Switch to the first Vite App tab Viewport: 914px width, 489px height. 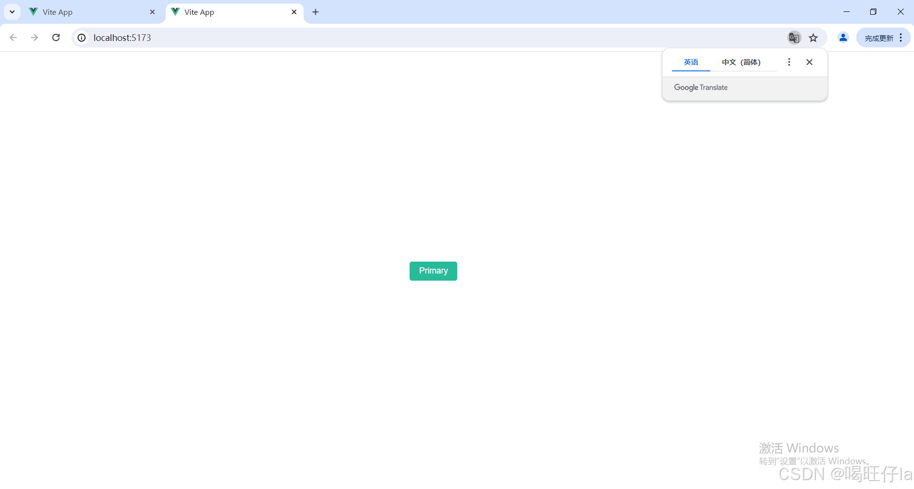click(93, 12)
